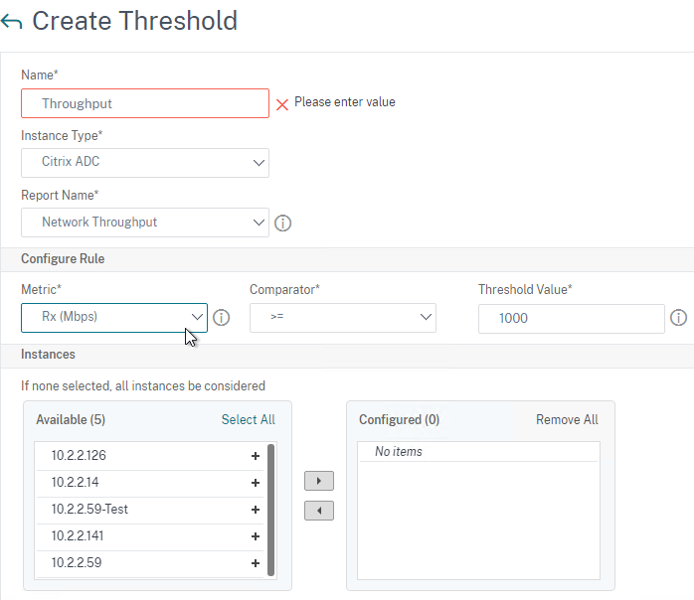Open the Instance Type dropdown
Screen dimensions: 694x600
145,163
